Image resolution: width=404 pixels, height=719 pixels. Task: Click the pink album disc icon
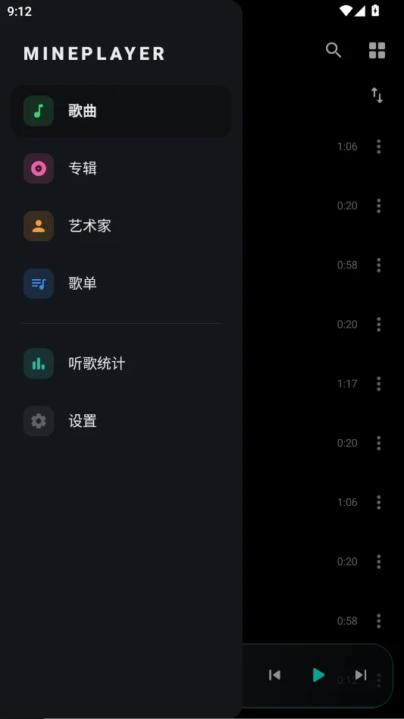[x=39, y=168]
